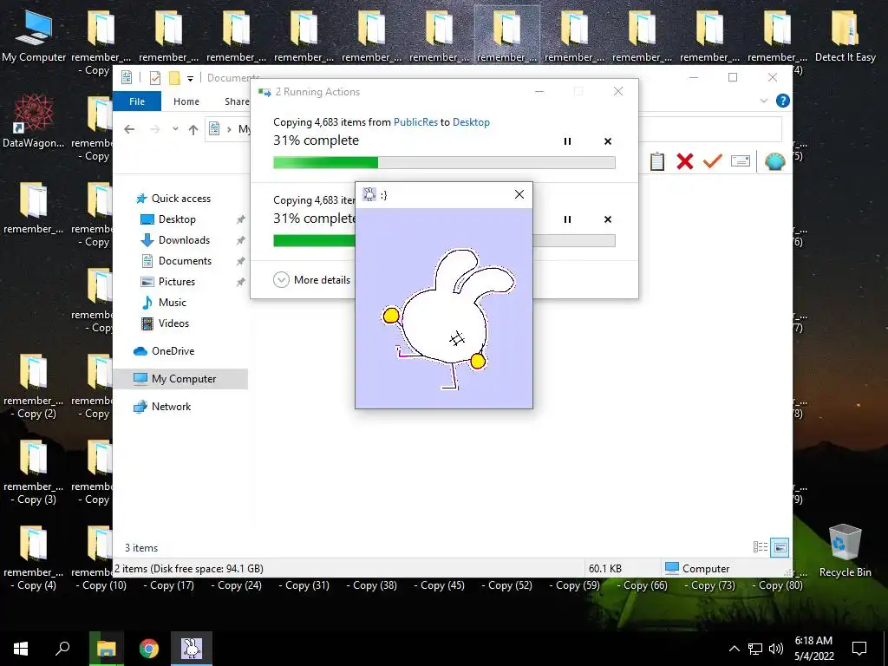Go back using the Explorer back arrow

pos(129,129)
